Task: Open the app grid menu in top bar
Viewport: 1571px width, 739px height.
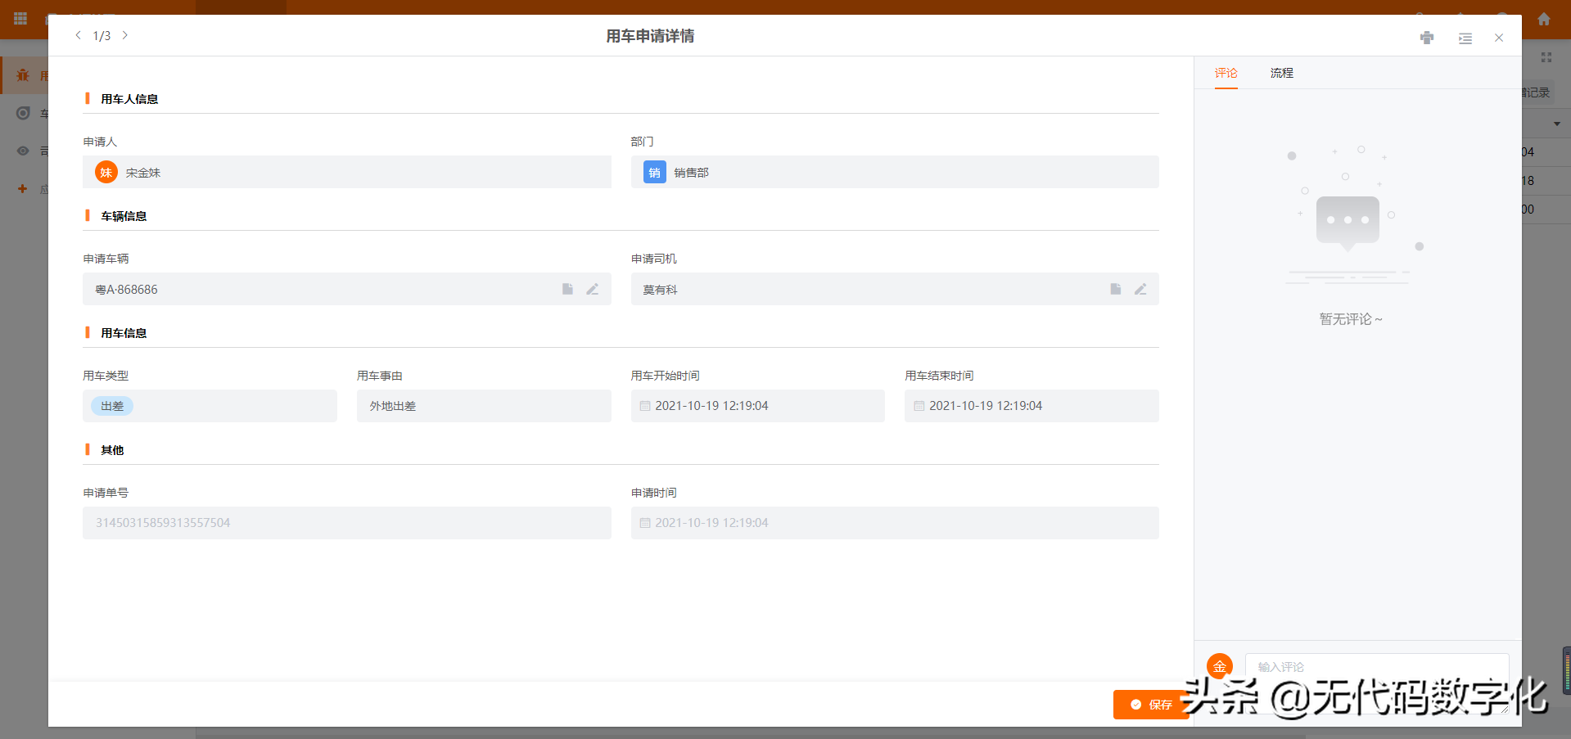Action: click(20, 18)
